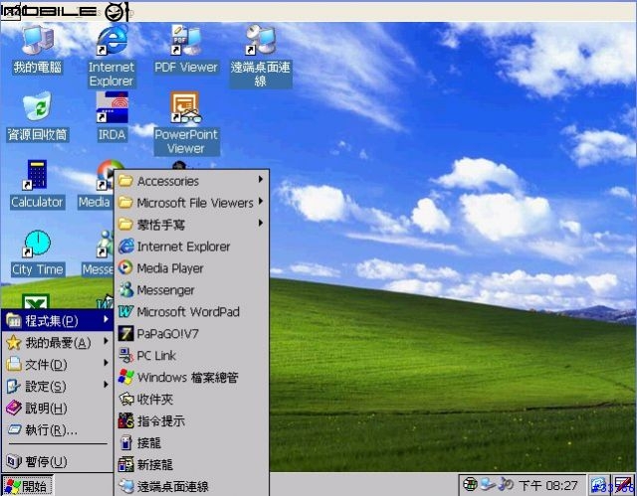
Task: Open 指令提示 command prompt entry
Action: click(191, 421)
